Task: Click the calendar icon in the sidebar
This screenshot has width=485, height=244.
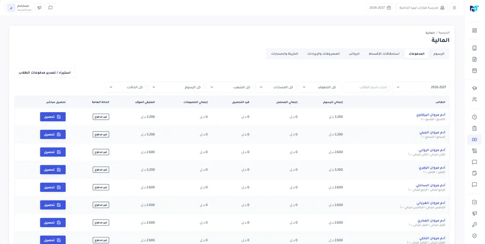Action: click(474, 71)
